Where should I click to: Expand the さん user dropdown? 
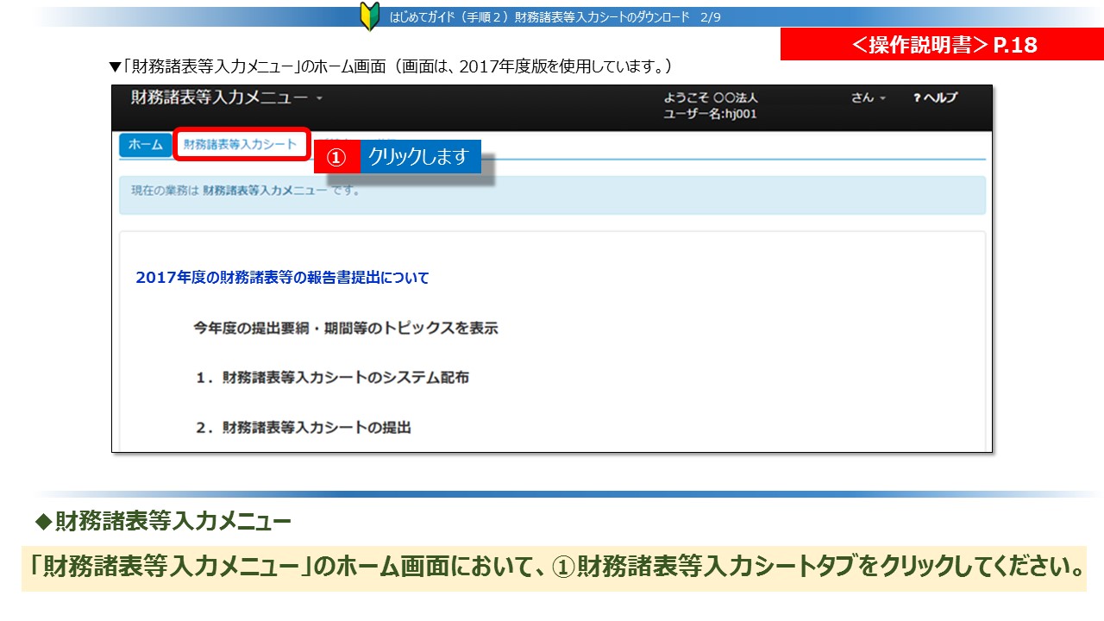pyautogui.click(x=868, y=98)
